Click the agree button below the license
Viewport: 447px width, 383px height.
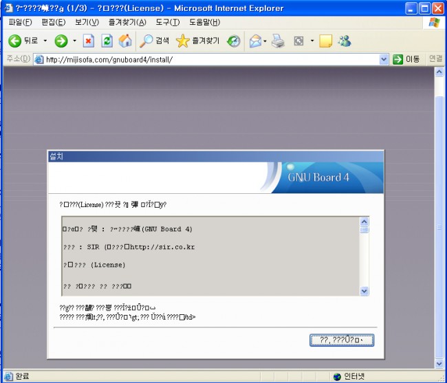coord(342,340)
